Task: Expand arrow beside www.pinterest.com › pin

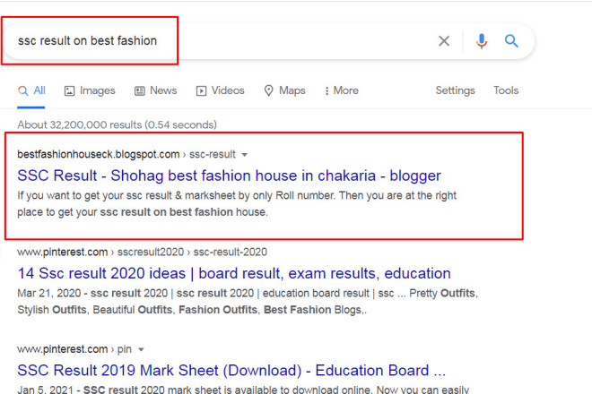Action: coord(141,350)
